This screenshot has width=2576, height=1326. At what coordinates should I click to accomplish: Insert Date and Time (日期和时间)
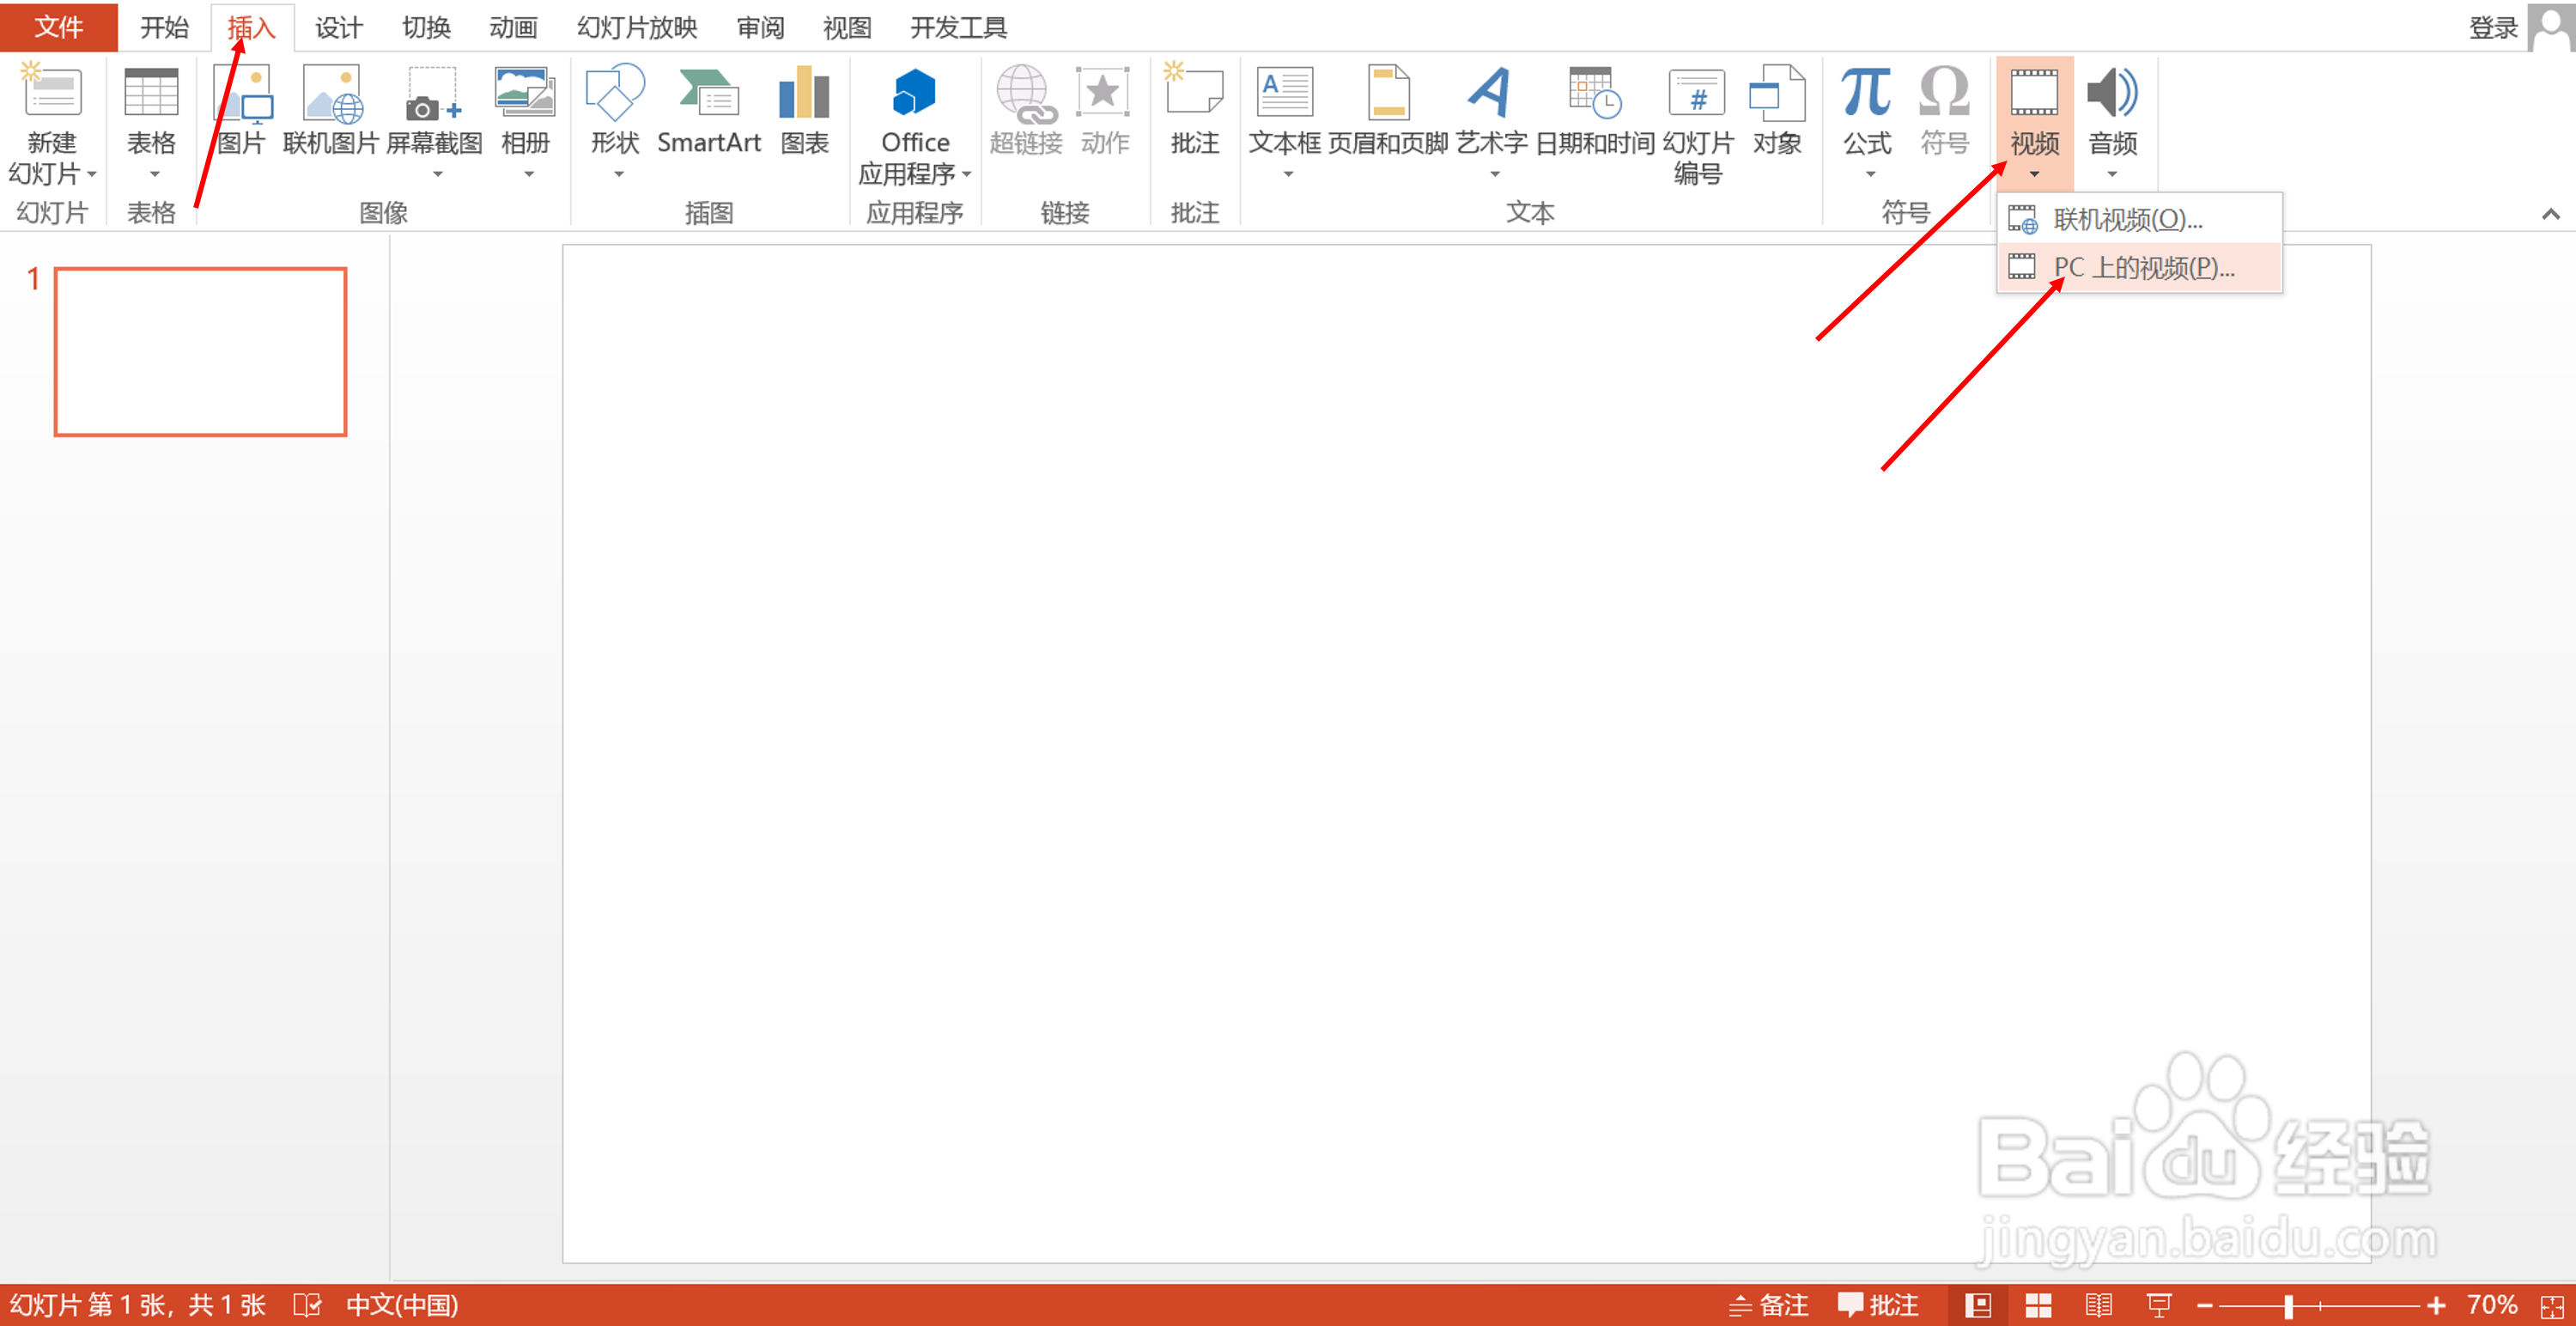[1595, 110]
